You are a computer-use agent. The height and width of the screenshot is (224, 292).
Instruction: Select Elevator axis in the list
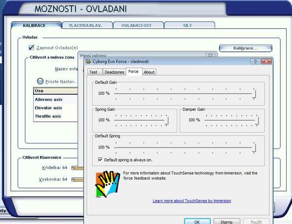pos(55,108)
